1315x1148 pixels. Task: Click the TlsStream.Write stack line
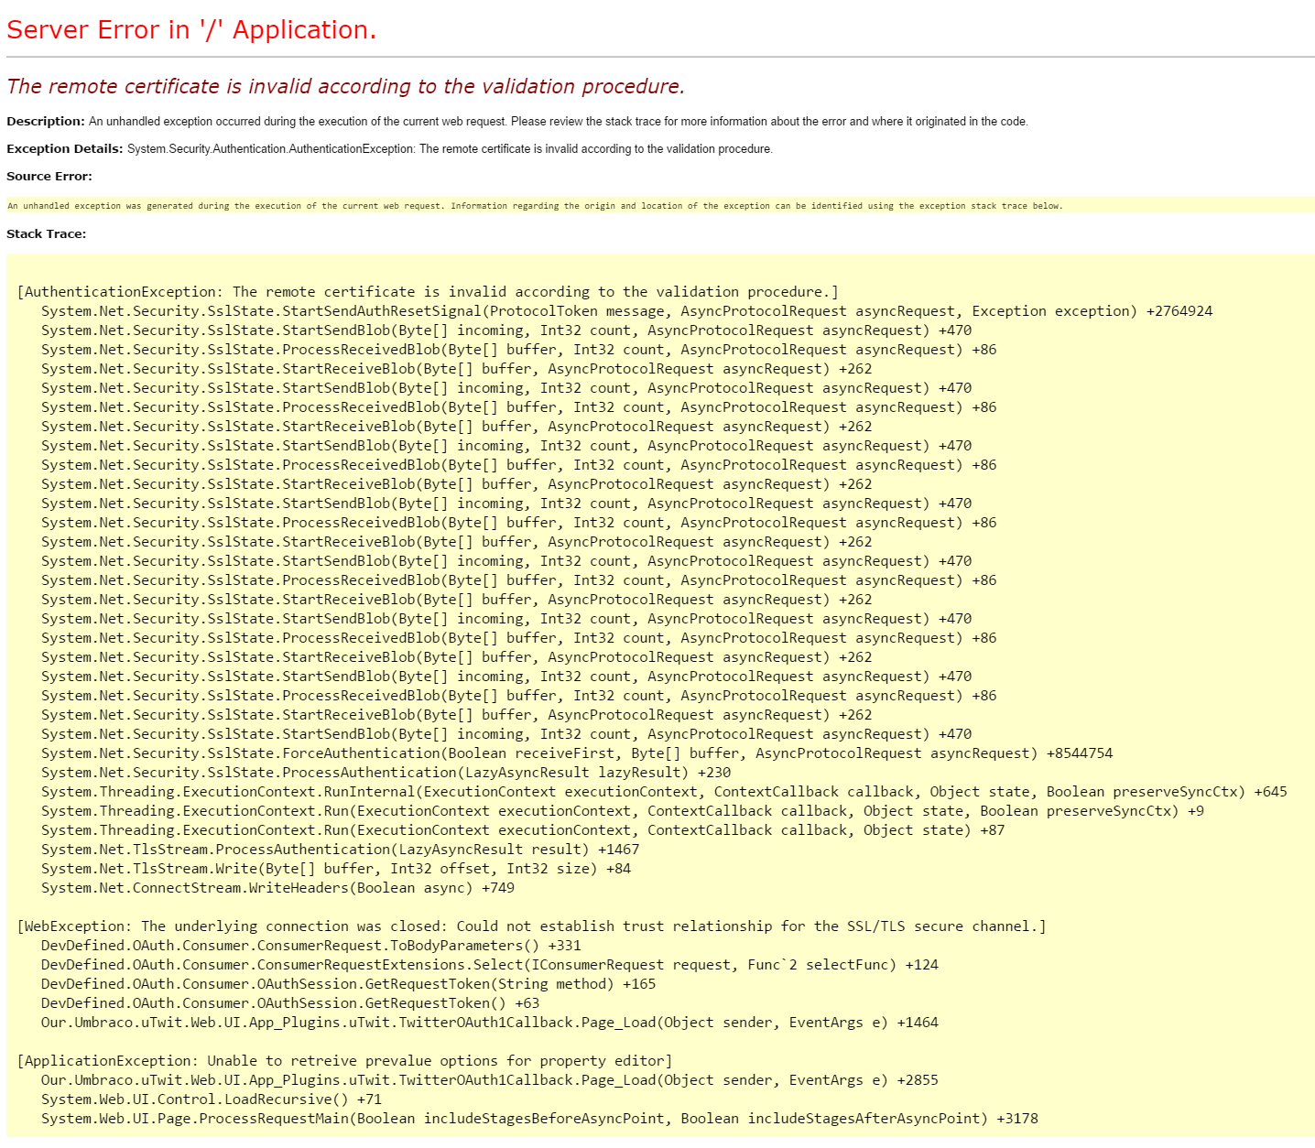click(x=336, y=869)
